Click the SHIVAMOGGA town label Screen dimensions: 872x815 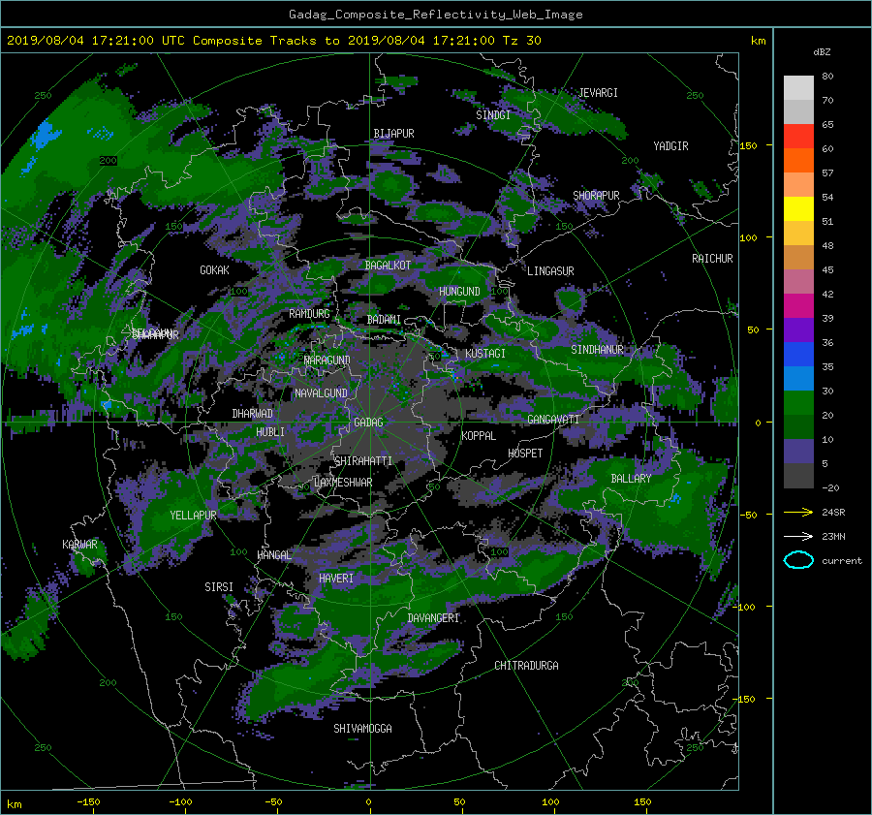(x=362, y=729)
